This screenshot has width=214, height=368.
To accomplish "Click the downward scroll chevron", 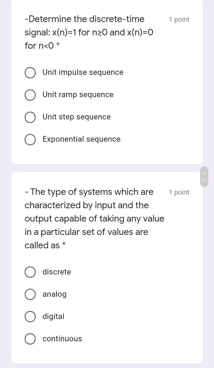I will pyautogui.click(x=204, y=180).
